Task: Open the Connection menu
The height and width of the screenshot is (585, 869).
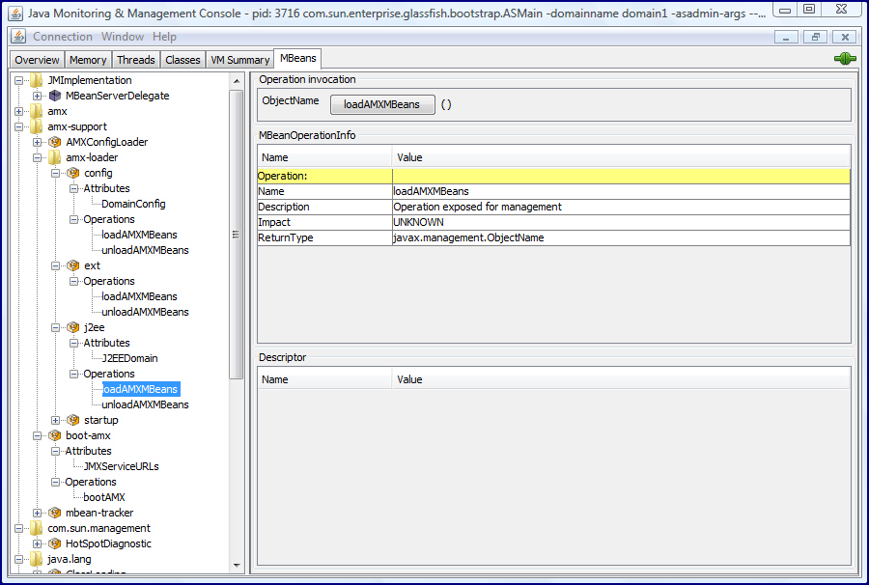Action: (x=63, y=37)
